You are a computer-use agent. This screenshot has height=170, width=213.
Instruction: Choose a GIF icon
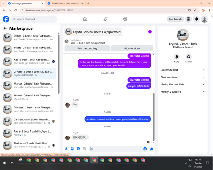[x=84, y=149]
